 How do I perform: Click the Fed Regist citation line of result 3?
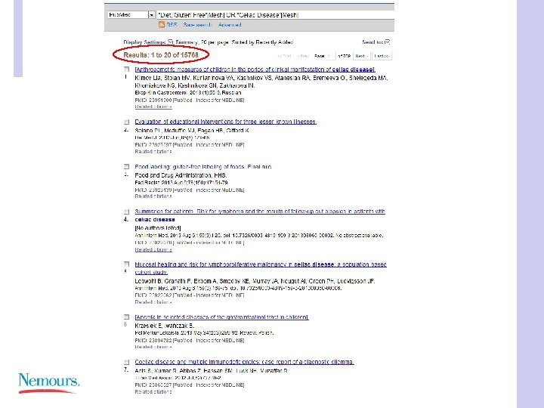pos(181,183)
